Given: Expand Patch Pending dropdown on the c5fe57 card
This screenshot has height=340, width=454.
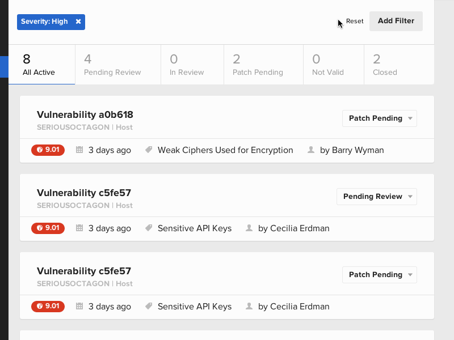Looking at the screenshot, I should point(379,275).
